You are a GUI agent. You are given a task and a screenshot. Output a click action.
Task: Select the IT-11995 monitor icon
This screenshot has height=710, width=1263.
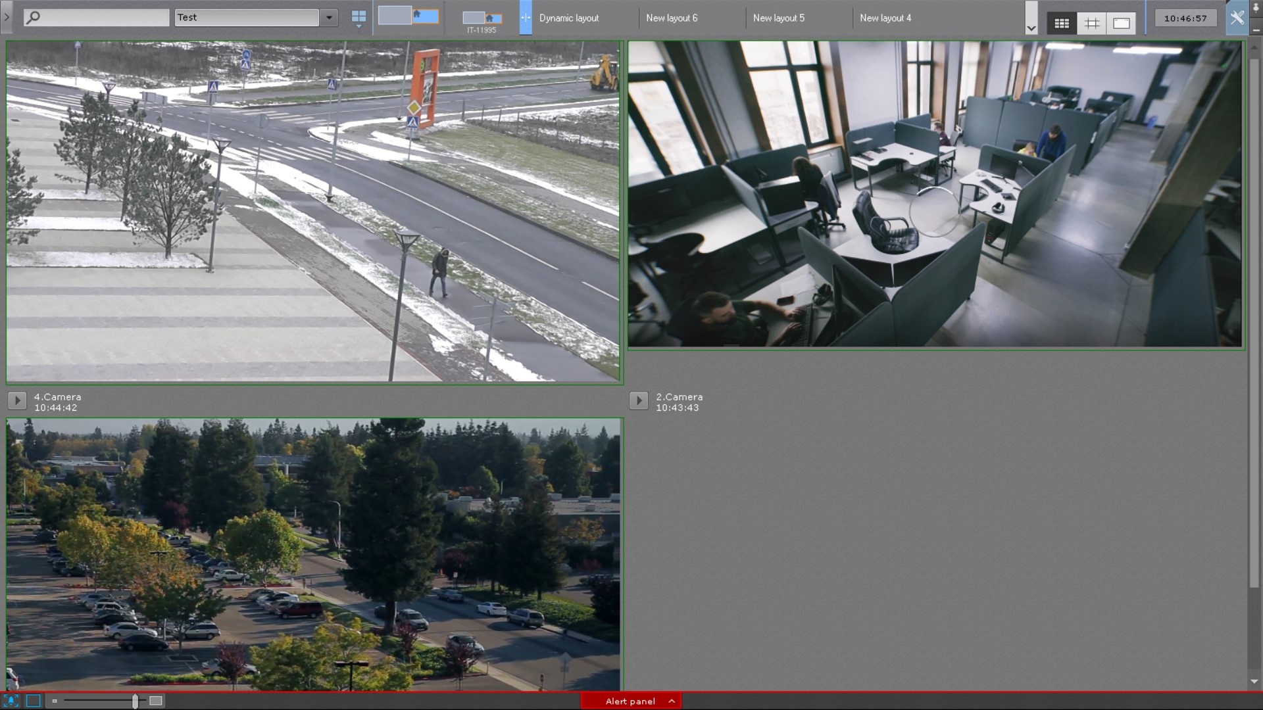pyautogui.click(x=482, y=19)
